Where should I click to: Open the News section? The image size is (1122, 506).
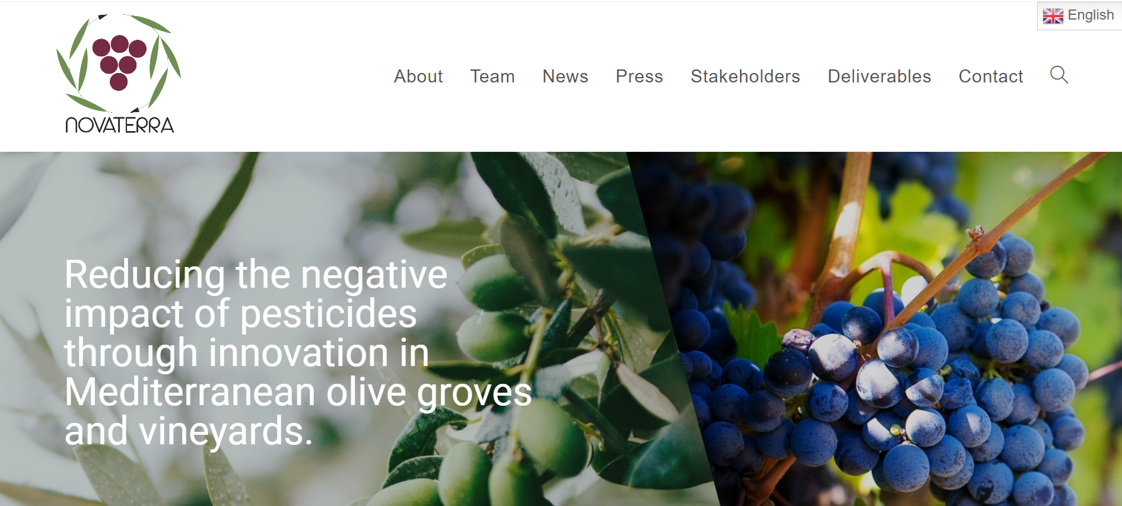565,76
